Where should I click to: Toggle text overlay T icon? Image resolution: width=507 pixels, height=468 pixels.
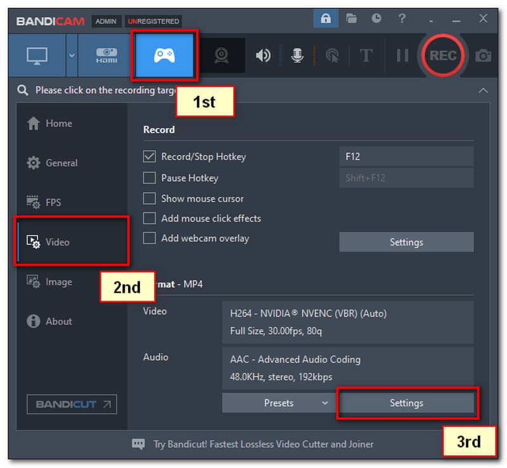coord(366,55)
